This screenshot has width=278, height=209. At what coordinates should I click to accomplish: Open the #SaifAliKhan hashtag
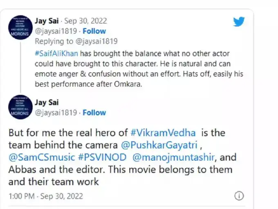pyautogui.click(x=56, y=53)
